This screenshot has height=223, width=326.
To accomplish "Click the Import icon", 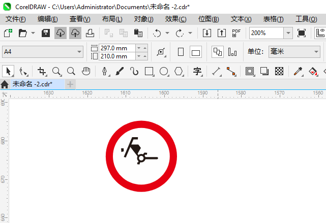I will point(207,33).
